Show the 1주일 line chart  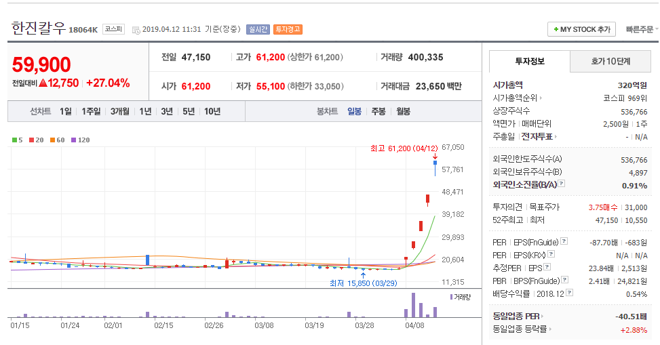click(x=91, y=111)
